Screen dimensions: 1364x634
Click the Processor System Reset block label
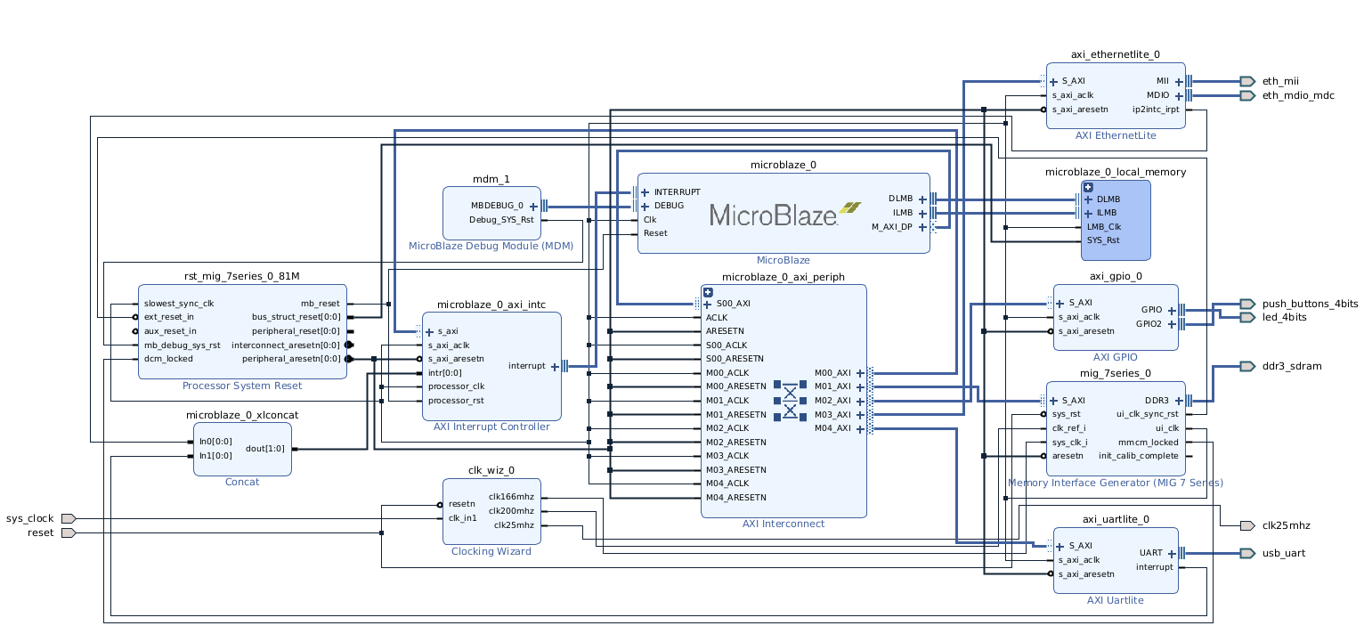coord(241,386)
